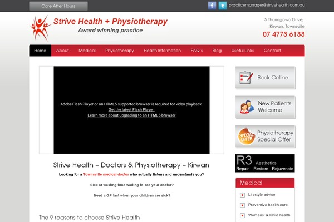The height and width of the screenshot is (222, 334).
Task: Click the red bullet beside Lifestyle advice
Action: point(242,195)
